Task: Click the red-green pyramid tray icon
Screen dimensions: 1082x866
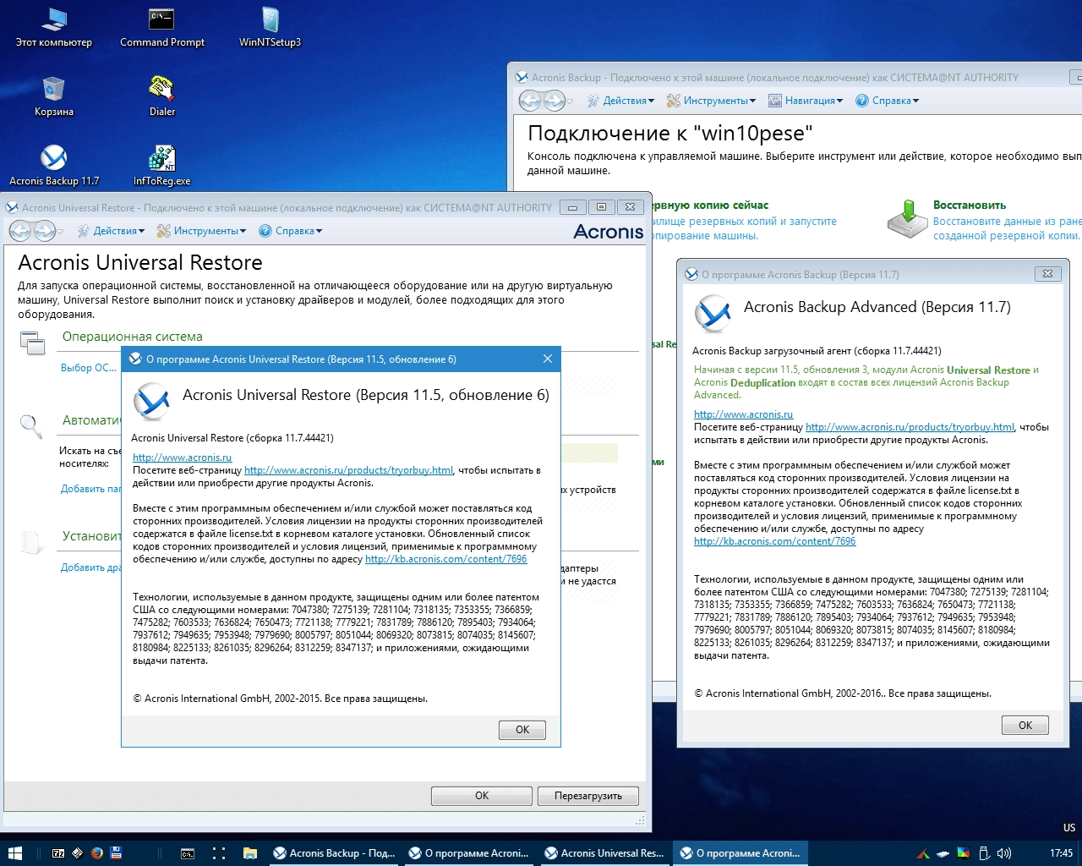Action: click(923, 853)
